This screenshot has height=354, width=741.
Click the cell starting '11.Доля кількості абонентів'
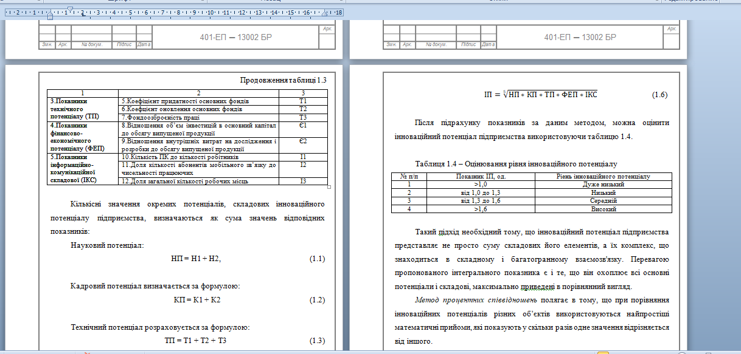[x=199, y=169]
